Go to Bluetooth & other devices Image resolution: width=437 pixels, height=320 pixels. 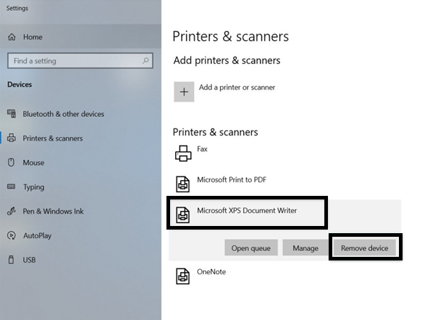point(63,114)
